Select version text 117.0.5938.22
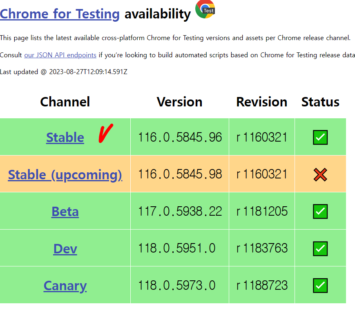 pyautogui.click(x=180, y=211)
